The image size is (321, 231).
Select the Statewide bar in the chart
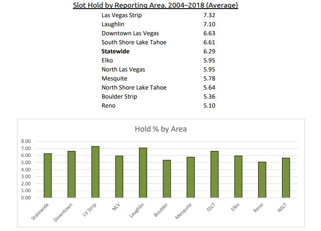click(48, 175)
